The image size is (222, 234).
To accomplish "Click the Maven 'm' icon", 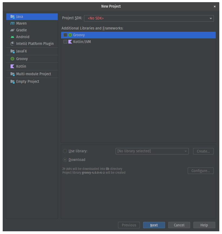I will click(12, 23).
